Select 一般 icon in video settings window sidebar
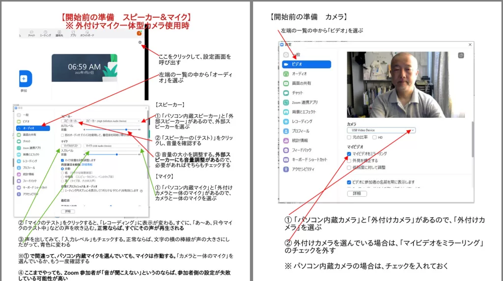 pos(286,55)
